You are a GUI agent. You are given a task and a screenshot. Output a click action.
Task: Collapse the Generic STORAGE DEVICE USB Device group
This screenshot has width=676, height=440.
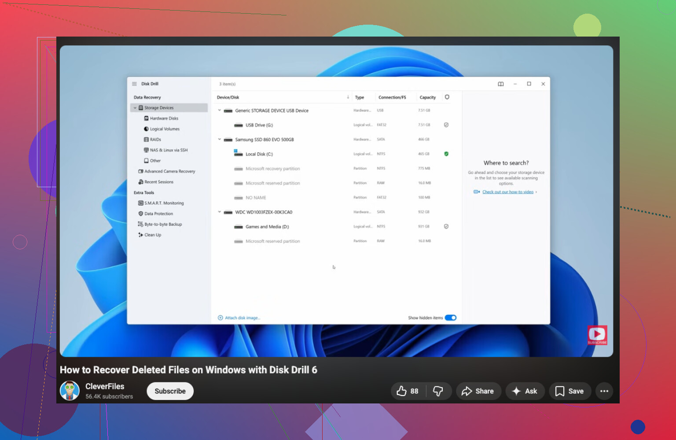(x=220, y=111)
